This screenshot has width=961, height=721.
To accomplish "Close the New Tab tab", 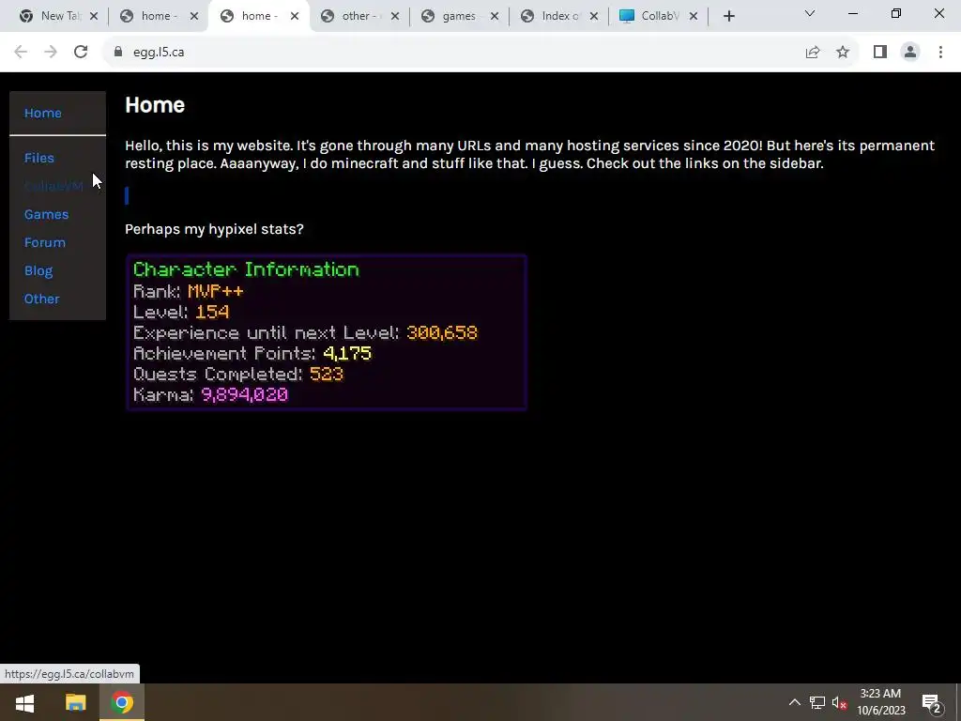I will (x=94, y=16).
